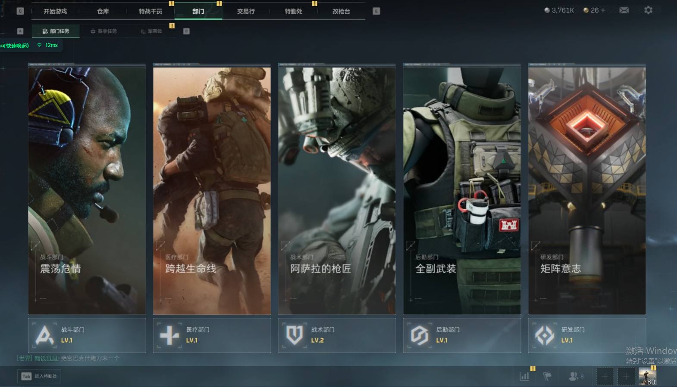
Task: Click the 后勤部门 logistics emblem icon
Action: [419, 335]
